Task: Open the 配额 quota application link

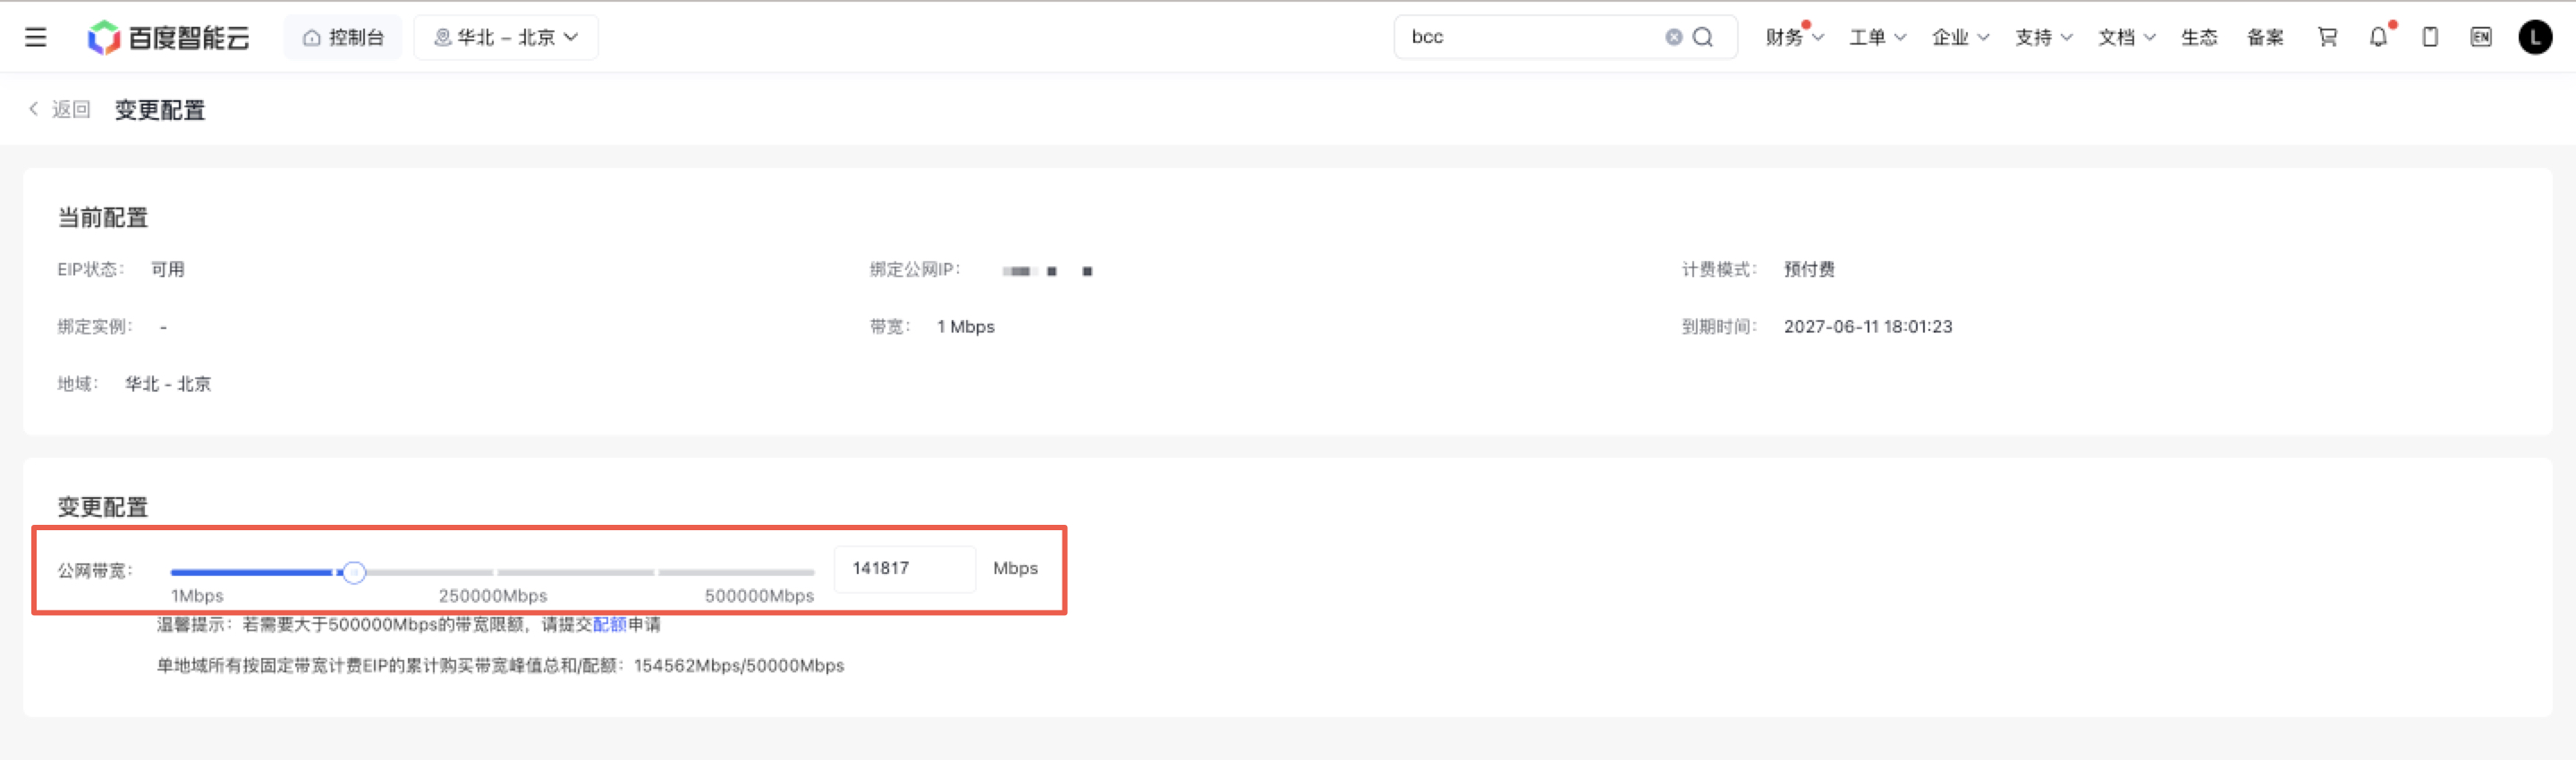Action: pyautogui.click(x=610, y=624)
